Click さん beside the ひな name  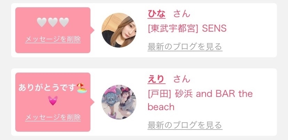click(x=182, y=14)
